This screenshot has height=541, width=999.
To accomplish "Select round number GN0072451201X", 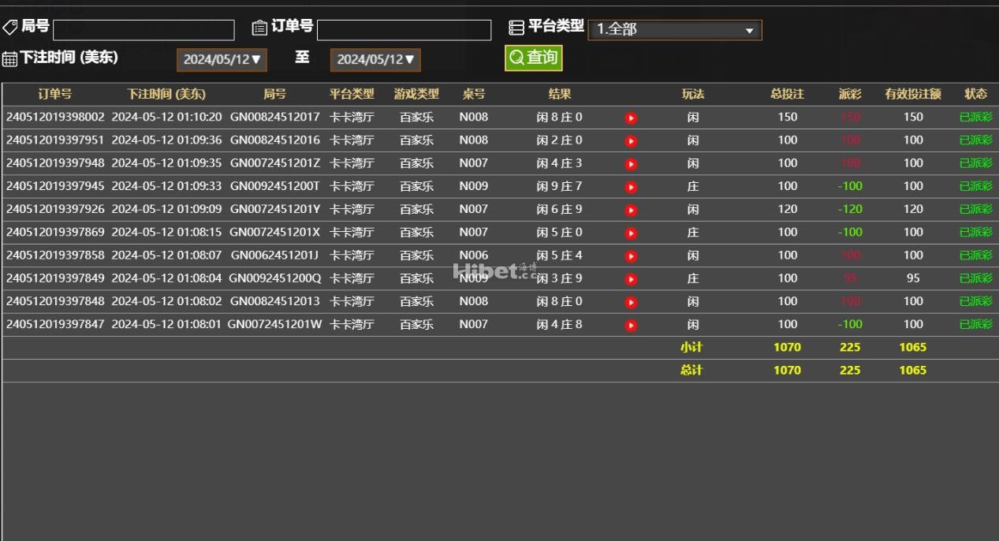I will click(x=275, y=232).
